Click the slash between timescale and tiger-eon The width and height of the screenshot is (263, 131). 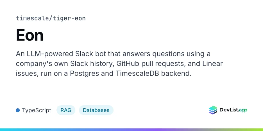click(51, 18)
